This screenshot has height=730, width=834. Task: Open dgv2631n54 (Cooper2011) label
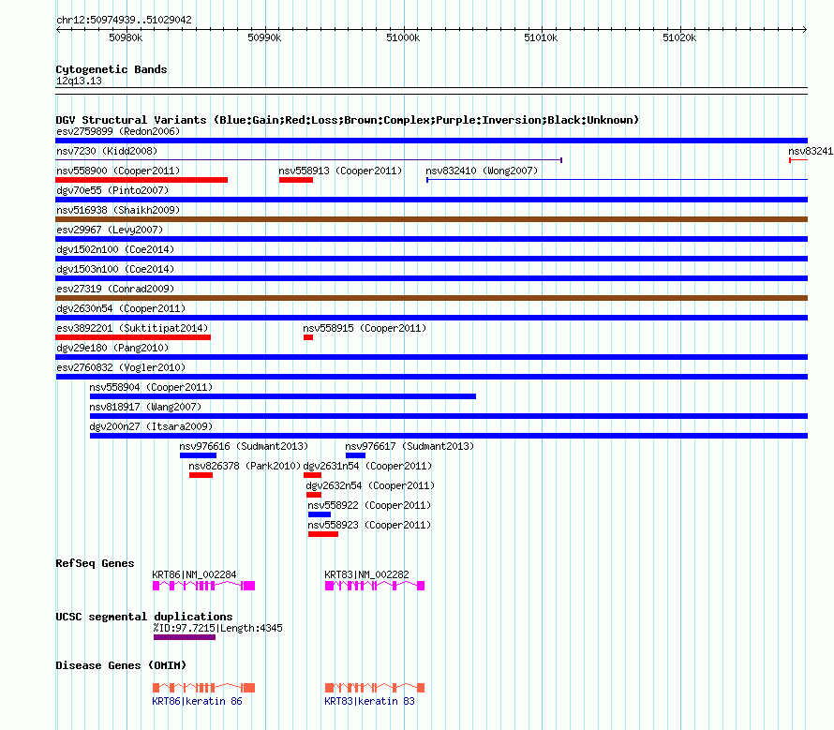[x=367, y=466]
